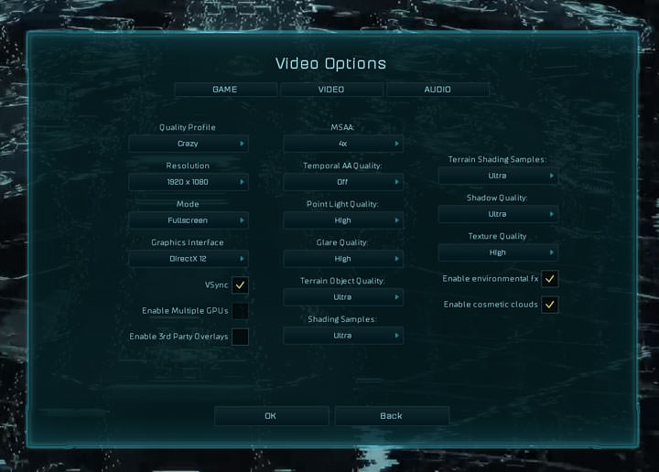The width and height of the screenshot is (659, 472).
Task: Click the Back button
Action: (x=392, y=416)
